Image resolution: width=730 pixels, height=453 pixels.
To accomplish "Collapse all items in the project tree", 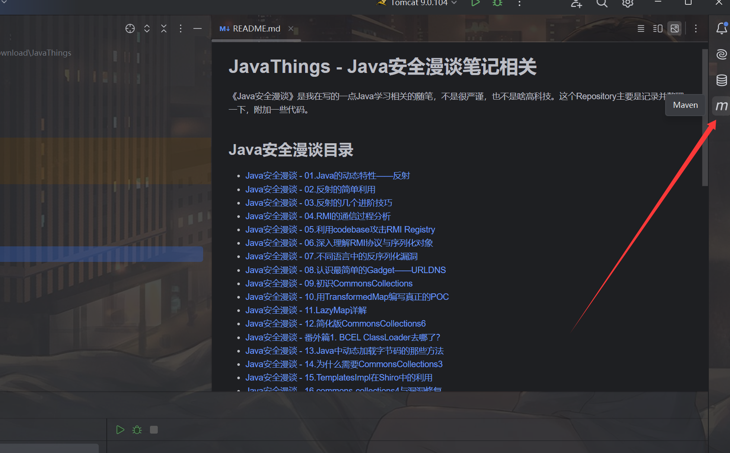I will click(x=164, y=28).
